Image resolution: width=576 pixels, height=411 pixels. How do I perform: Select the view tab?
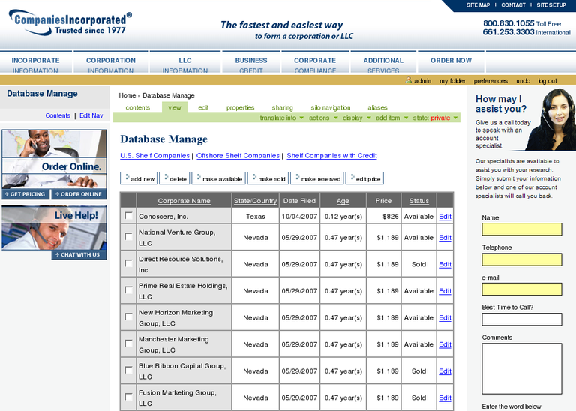pyautogui.click(x=175, y=107)
